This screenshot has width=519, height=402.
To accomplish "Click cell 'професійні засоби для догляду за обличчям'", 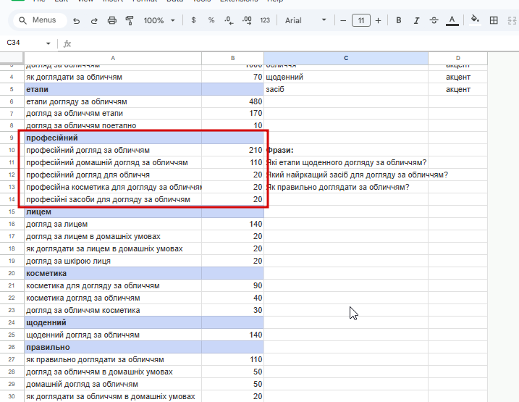I will pos(113,199).
